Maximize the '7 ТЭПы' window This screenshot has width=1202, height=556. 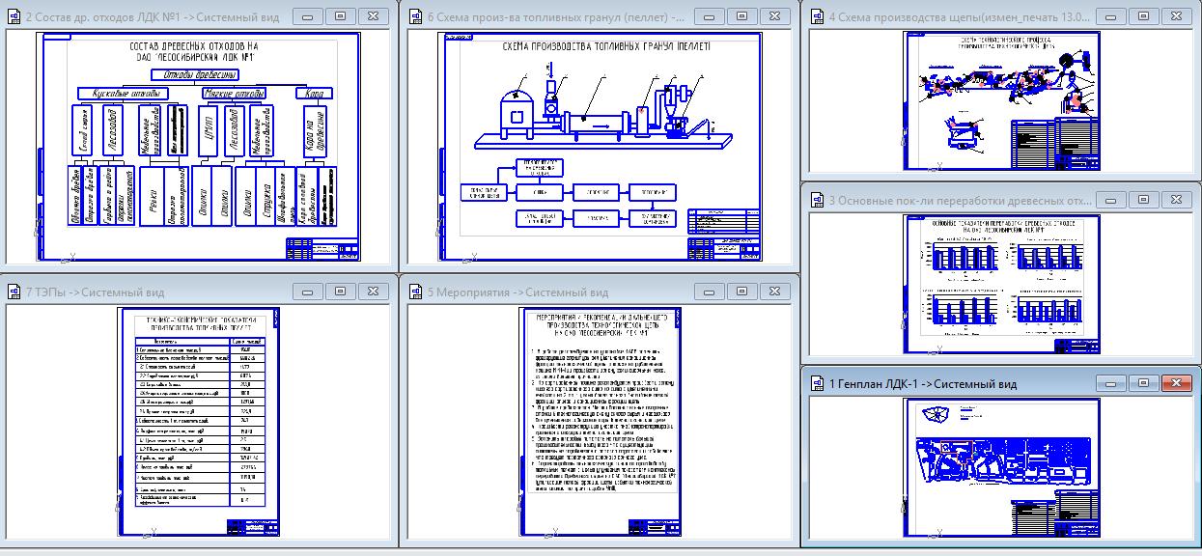(340, 292)
